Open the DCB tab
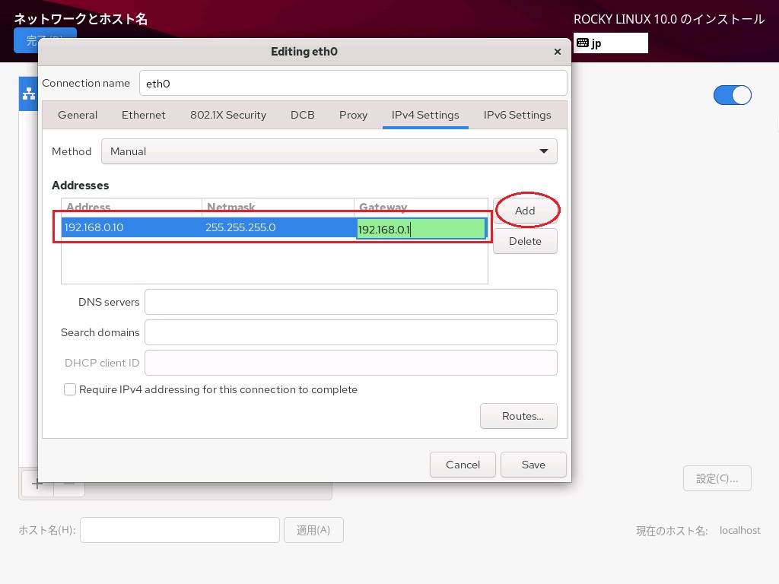The height and width of the screenshot is (584, 779). point(302,115)
